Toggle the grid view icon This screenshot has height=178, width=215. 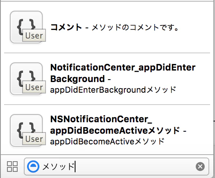[12, 167]
